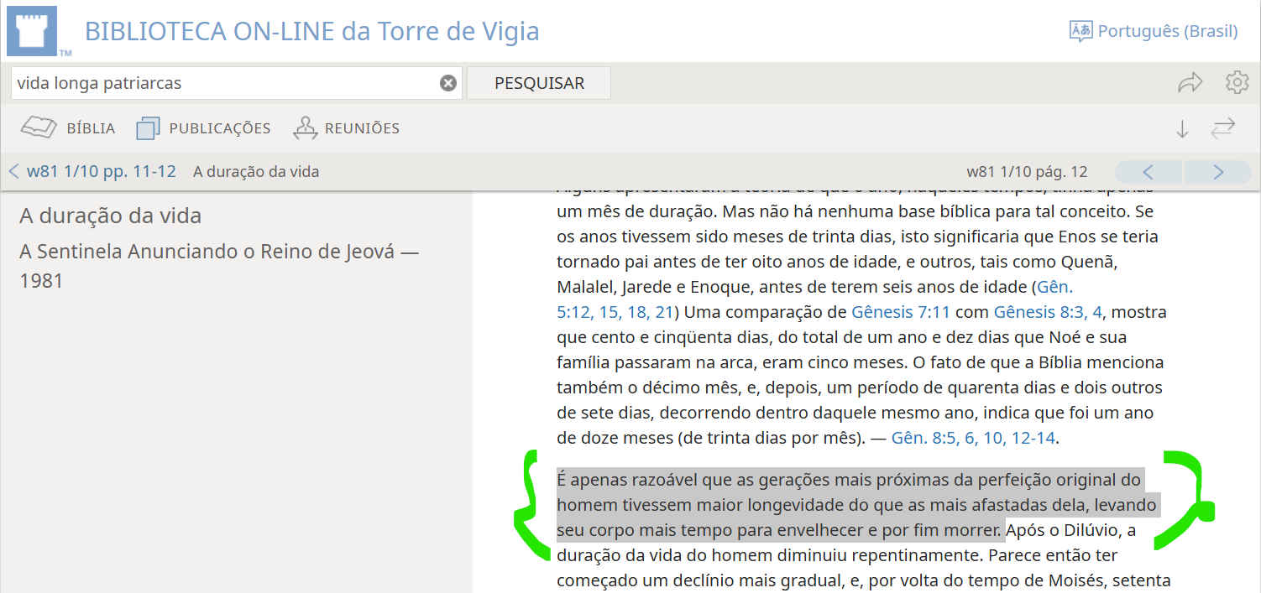Click the down arrow icon
Screen dimensions: 1261x593
[1182, 129]
